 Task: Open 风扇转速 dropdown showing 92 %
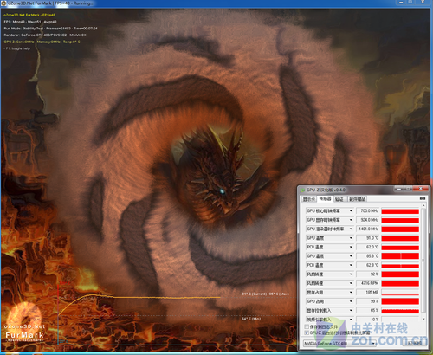point(351,274)
